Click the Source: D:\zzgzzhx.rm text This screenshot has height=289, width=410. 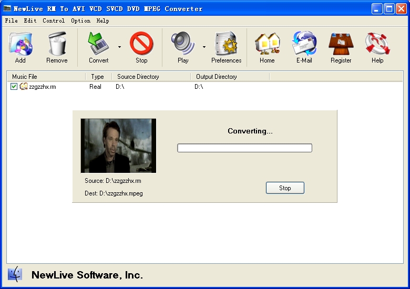pyautogui.click(x=113, y=181)
